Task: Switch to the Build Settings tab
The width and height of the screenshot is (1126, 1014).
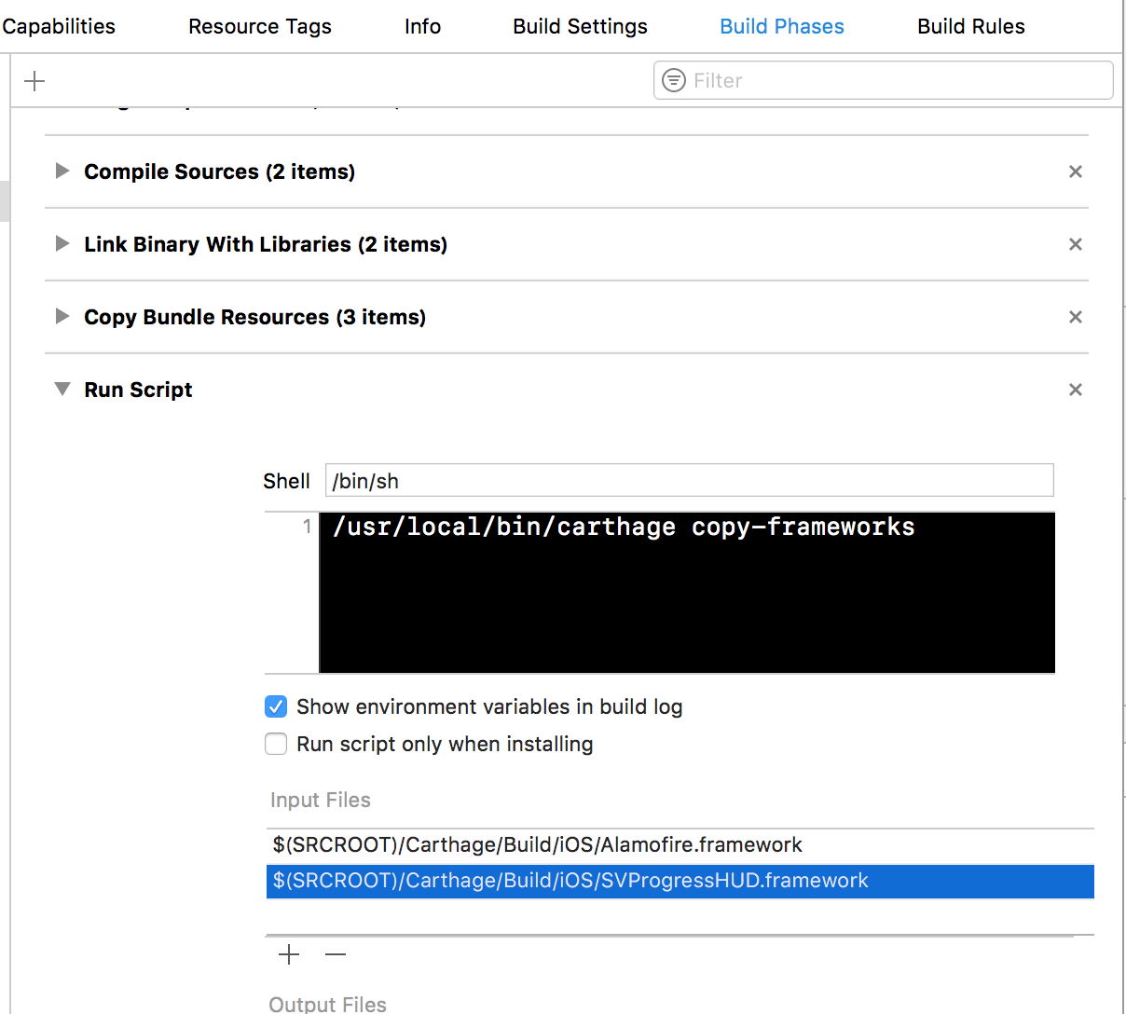Action: tap(579, 26)
